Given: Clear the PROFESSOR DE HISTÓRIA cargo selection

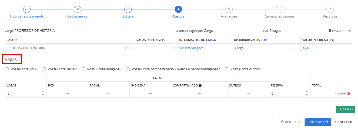Looking at the screenshot, I should click(126, 48).
